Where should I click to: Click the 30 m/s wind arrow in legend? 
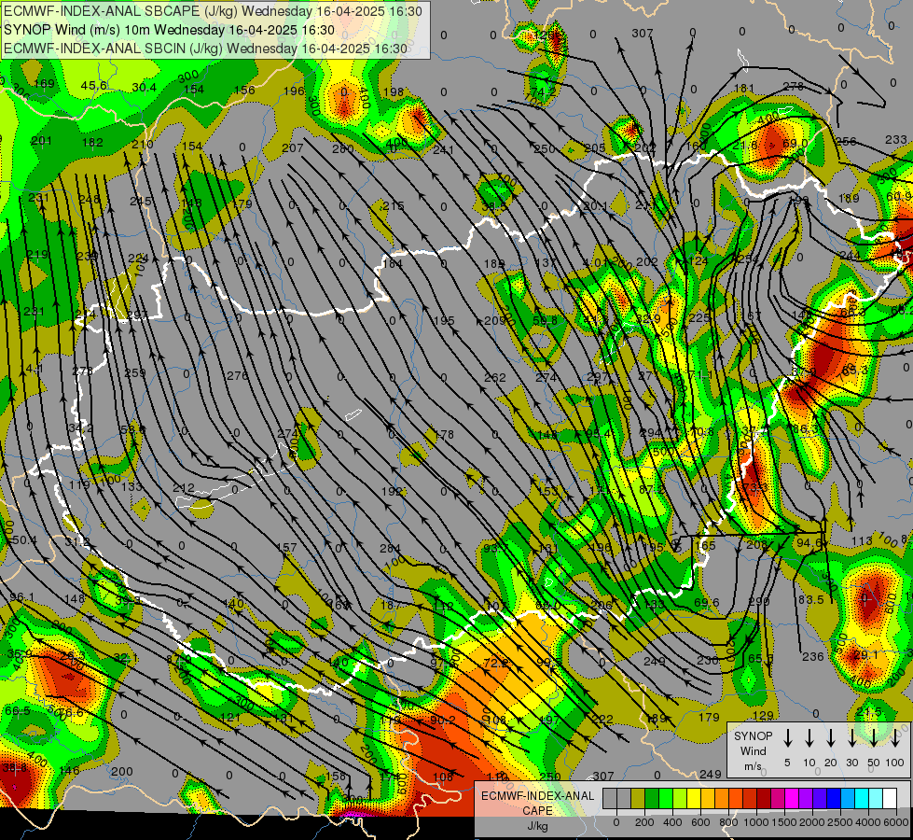(x=851, y=738)
